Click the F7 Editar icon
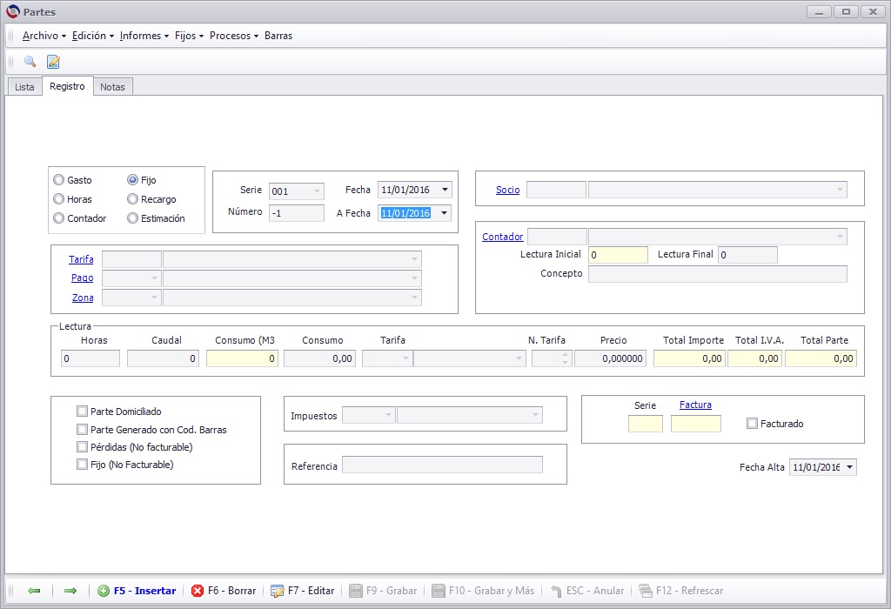The image size is (891, 609). [278, 591]
